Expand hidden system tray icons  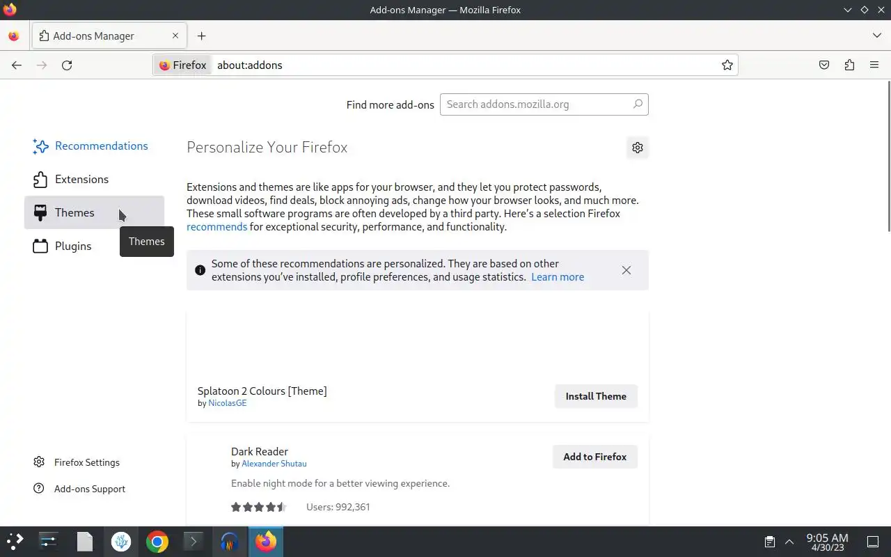tap(789, 542)
